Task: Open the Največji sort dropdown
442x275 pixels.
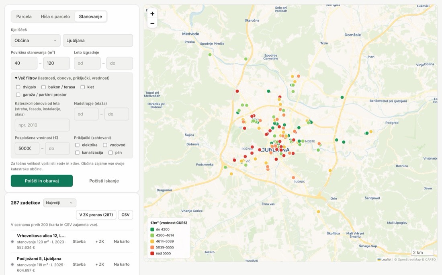Action: point(59,203)
